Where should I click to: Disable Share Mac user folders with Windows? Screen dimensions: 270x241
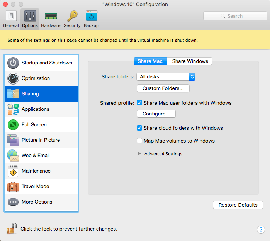click(x=139, y=103)
